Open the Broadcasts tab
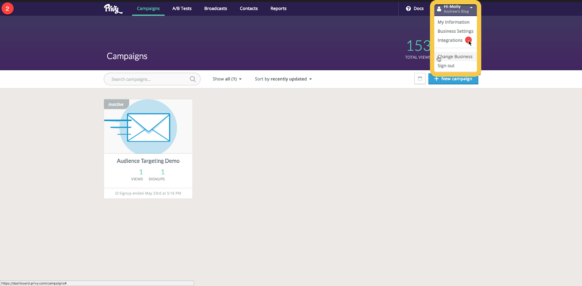The width and height of the screenshot is (582, 286). click(x=215, y=8)
